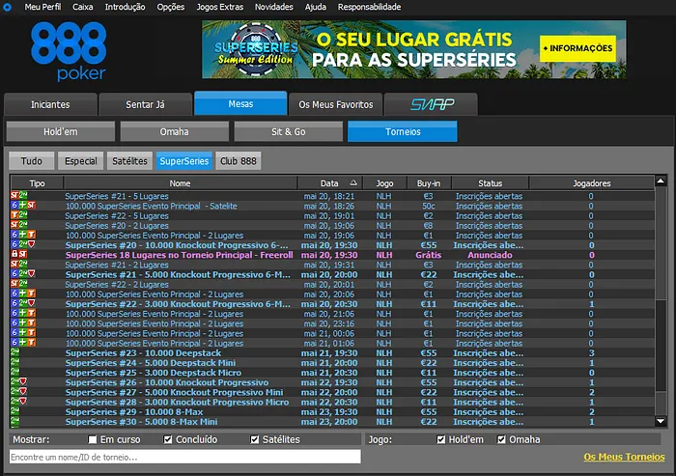Click the green icon beside SuperSeries #23 Deepstack
The height and width of the screenshot is (476, 676).
14,352
